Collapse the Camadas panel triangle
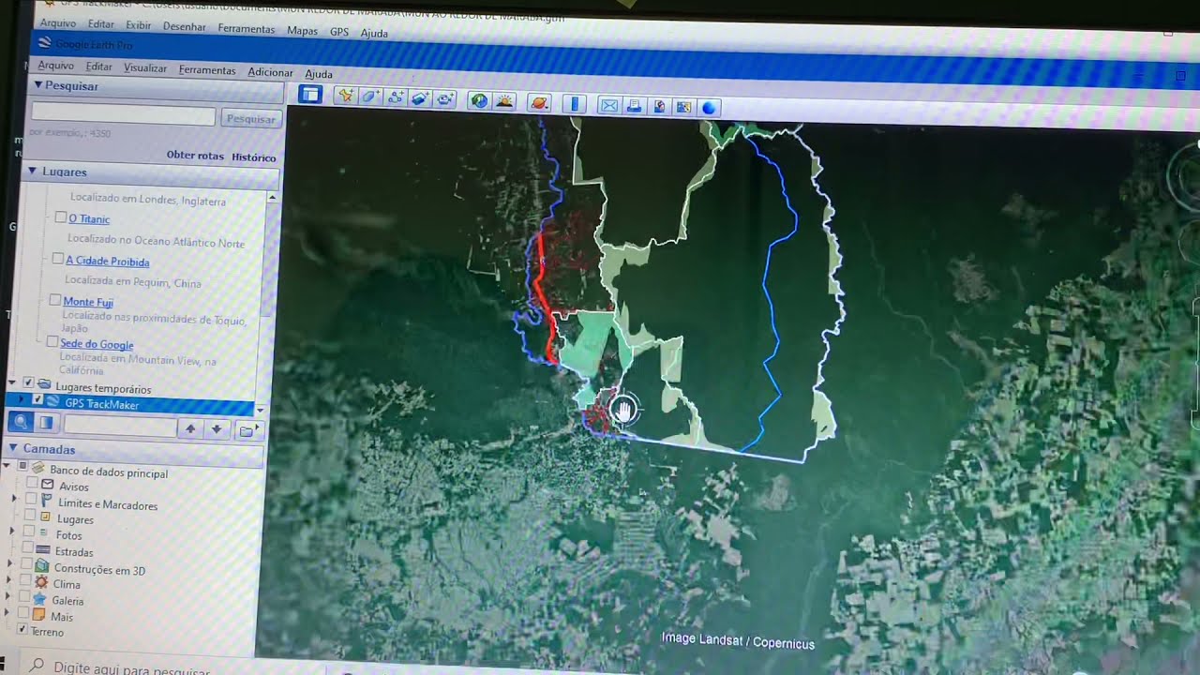 click(13, 447)
